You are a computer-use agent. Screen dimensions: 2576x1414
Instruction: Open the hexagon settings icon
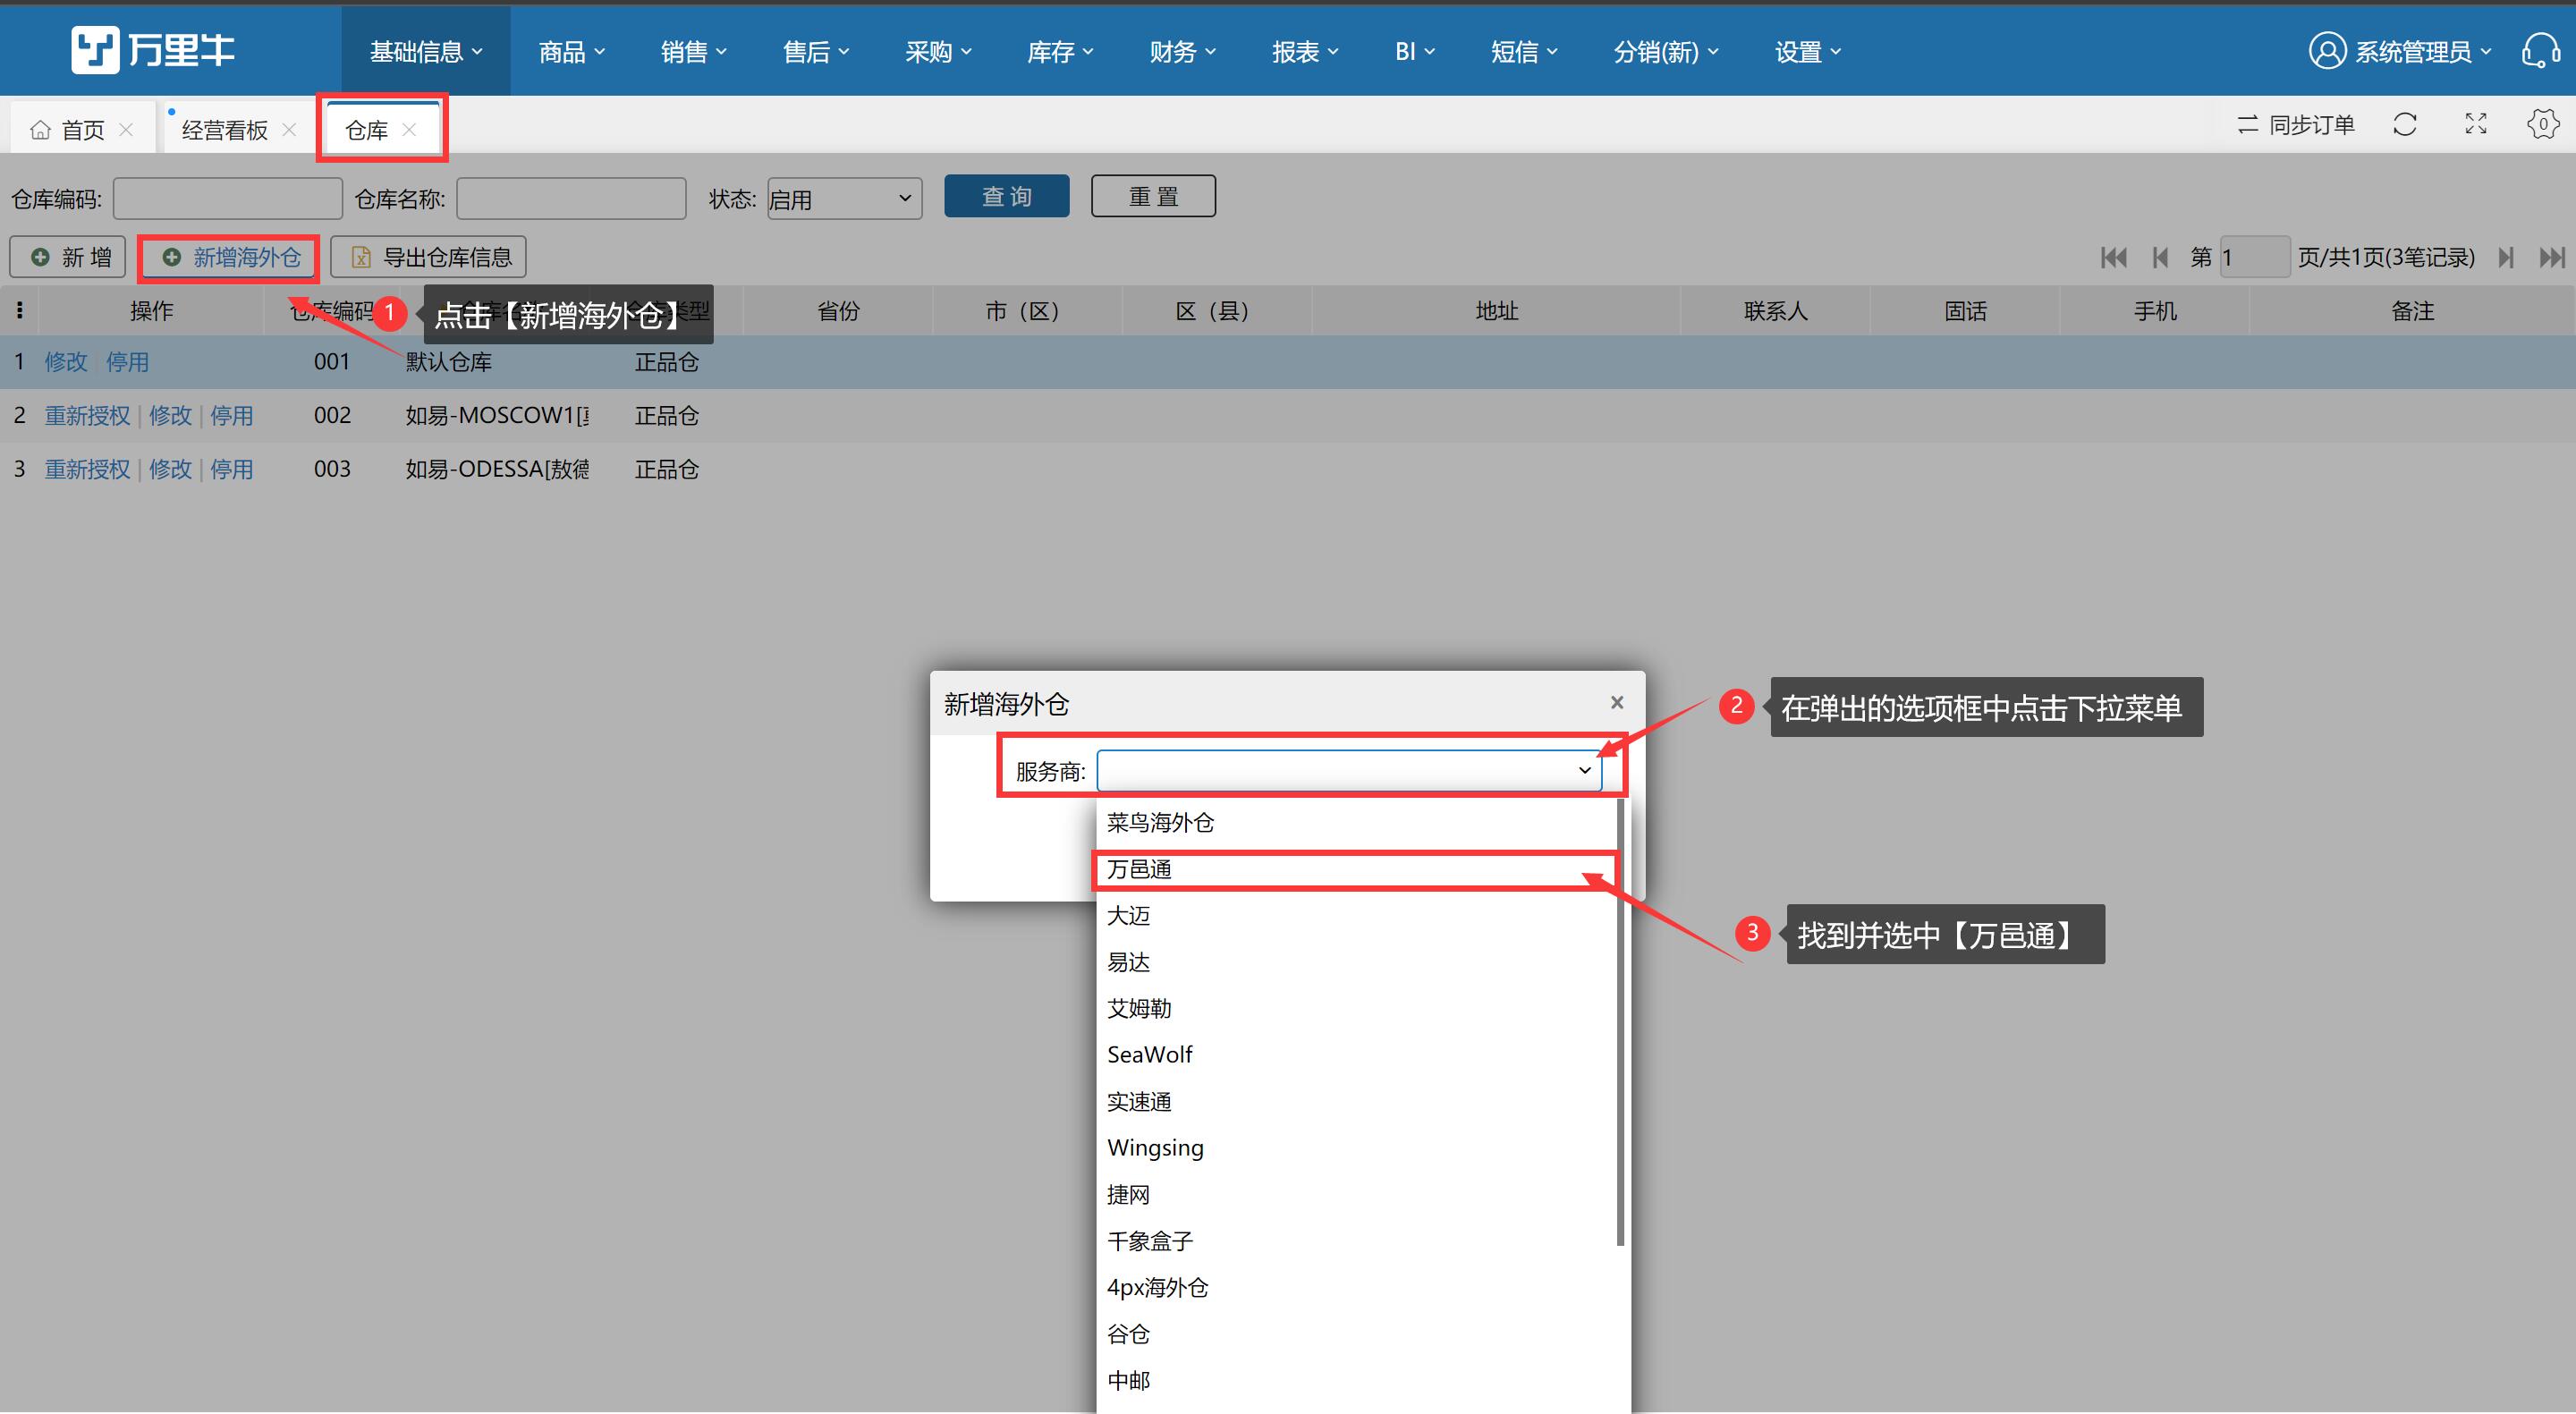point(2543,125)
